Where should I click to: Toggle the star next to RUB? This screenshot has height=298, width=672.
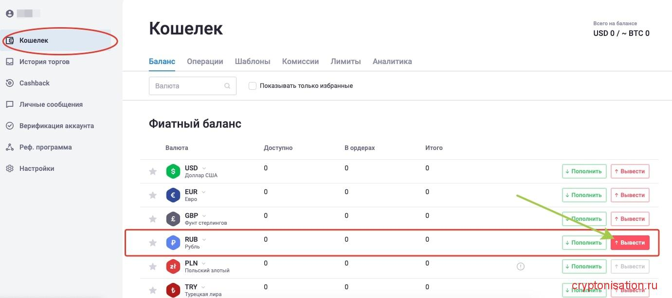[152, 242]
